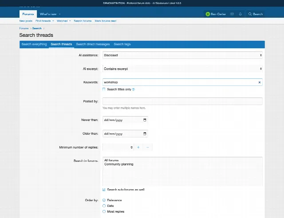Image resolution: width=284 pixels, height=218 pixels.
Task: Click Ben Carter's green avatar
Action: [x=208, y=14]
